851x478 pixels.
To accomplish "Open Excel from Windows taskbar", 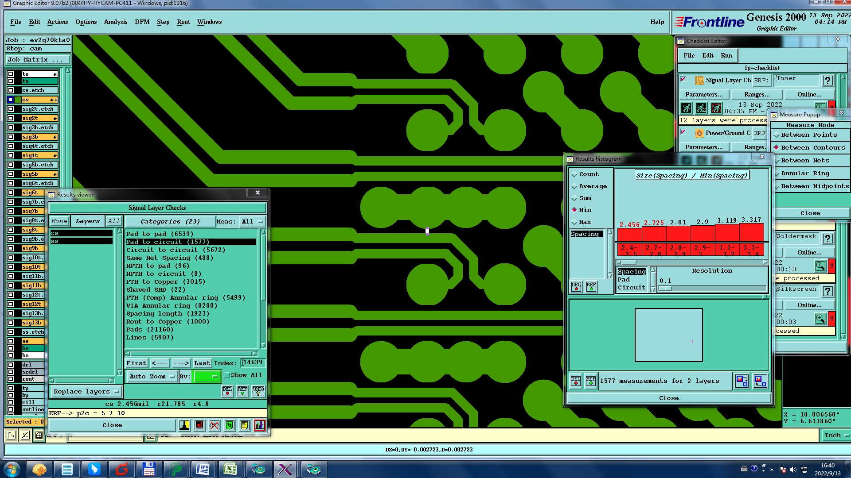I will click(230, 469).
